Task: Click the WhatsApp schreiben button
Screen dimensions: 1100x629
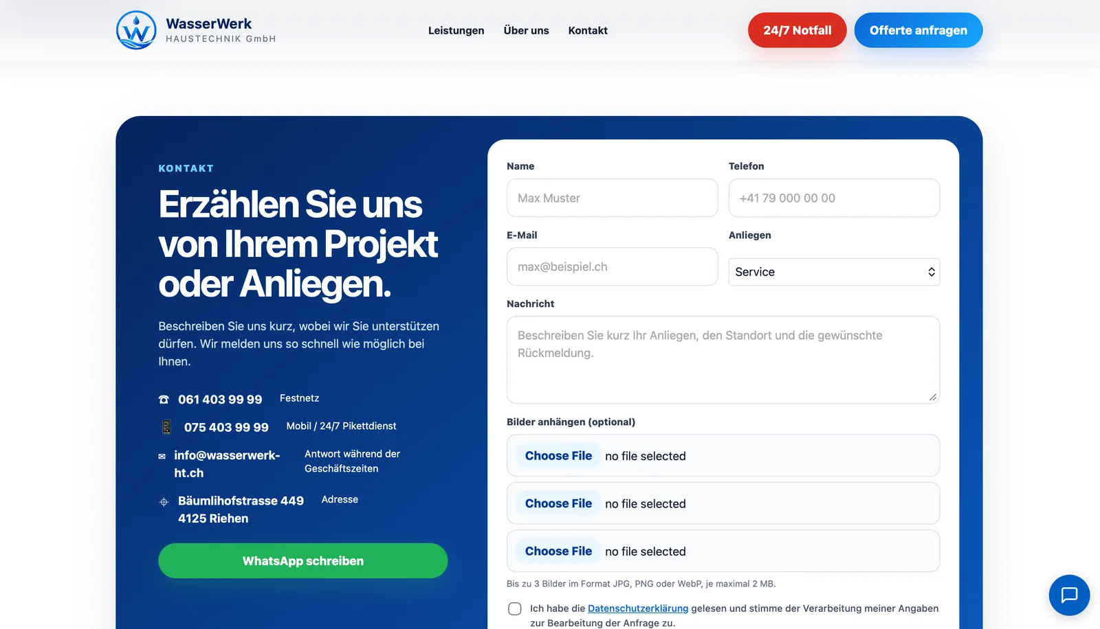Action: pos(302,561)
